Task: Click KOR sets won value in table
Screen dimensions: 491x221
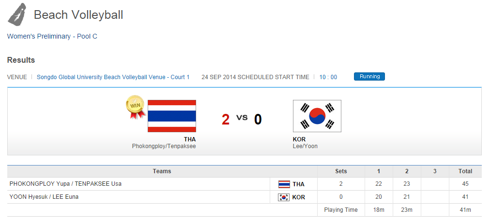Action: click(x=341, y=197)
